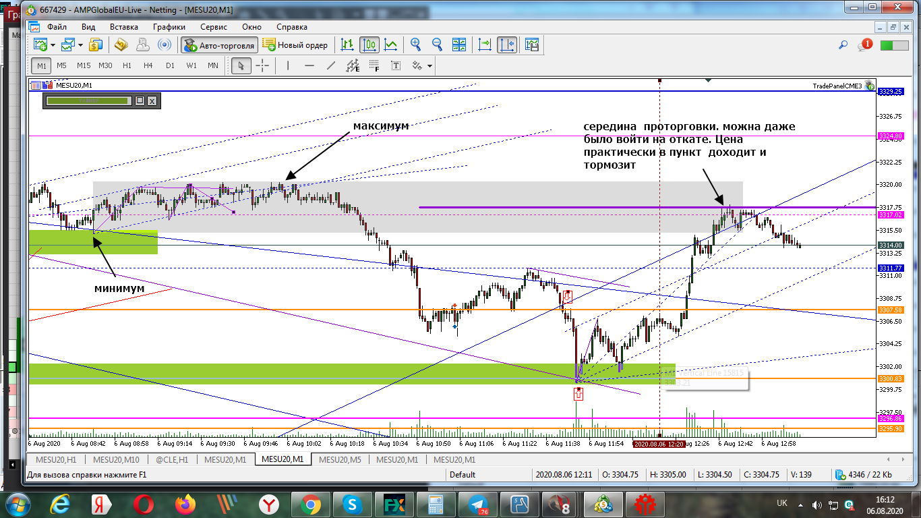Open the Графики menu
This screenshot has height=518, width=921.
[x=169, y=27]
